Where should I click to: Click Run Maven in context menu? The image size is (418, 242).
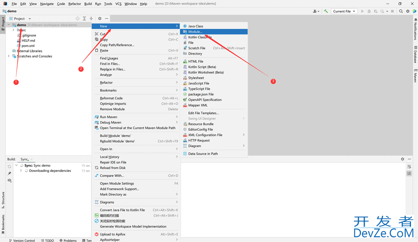tap(136, 117)
